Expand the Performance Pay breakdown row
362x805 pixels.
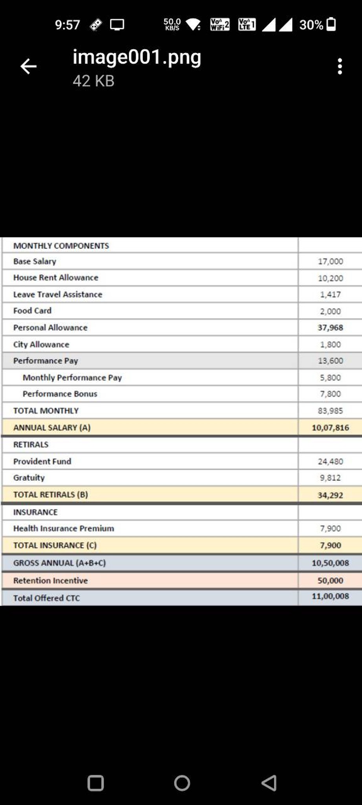point(149,360)
